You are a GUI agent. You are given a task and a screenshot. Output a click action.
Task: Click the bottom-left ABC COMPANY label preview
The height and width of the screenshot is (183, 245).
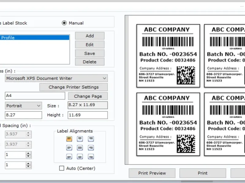coord(168,124)
